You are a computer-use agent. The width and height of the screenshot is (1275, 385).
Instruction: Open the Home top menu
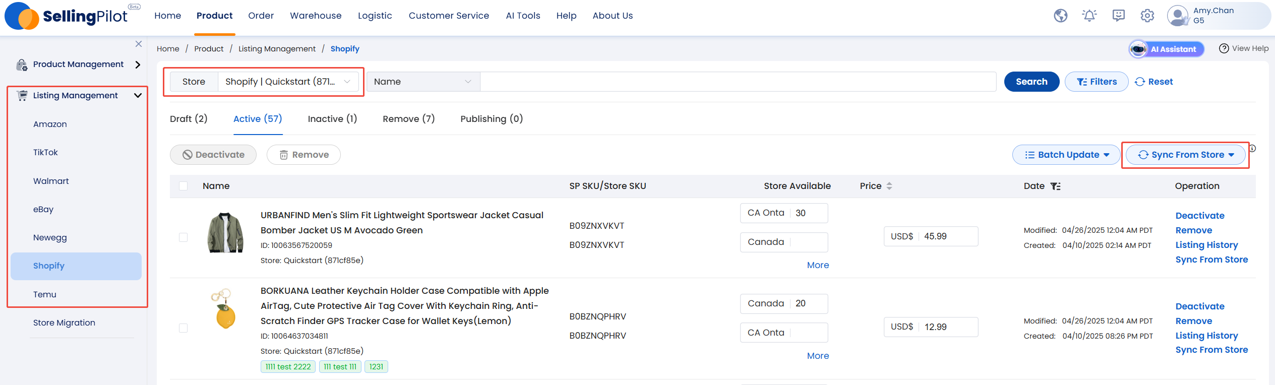pyautogui.click(x=167, y=16)
